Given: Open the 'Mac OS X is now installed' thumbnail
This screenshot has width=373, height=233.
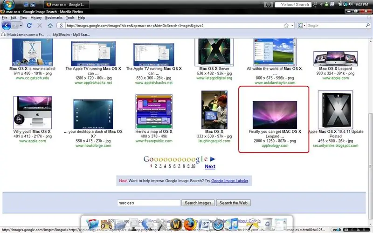Looking at the screenshot, I should tap(32, 52).
